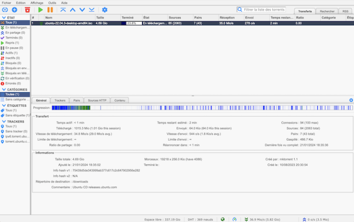Filter by Bloqués en envoi
This screenshot has width=354, height=222.
[15, 68]
